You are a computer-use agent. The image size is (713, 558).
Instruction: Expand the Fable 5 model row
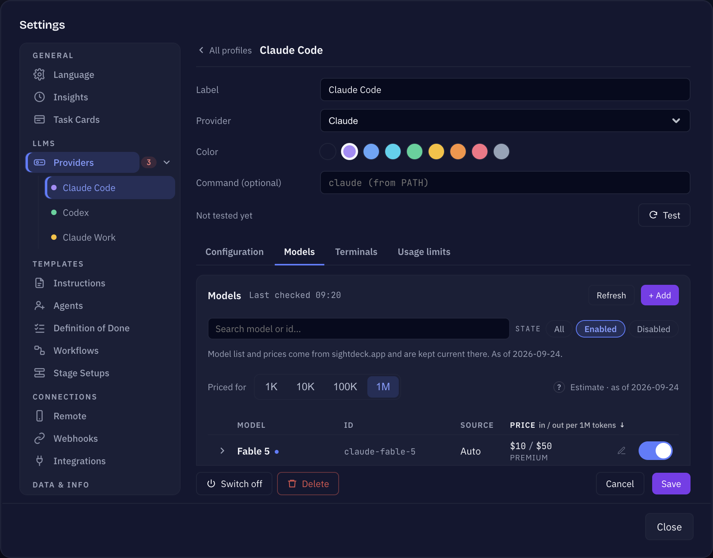click(x=222, y=451)
